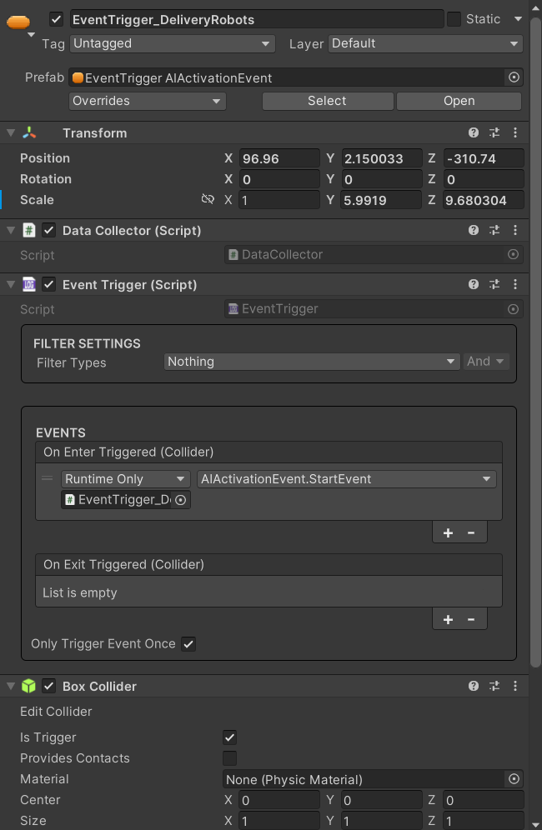Disable Data Collector script checkbox
Viewport: 542px width, 830px height.
[x=48, y=230]
